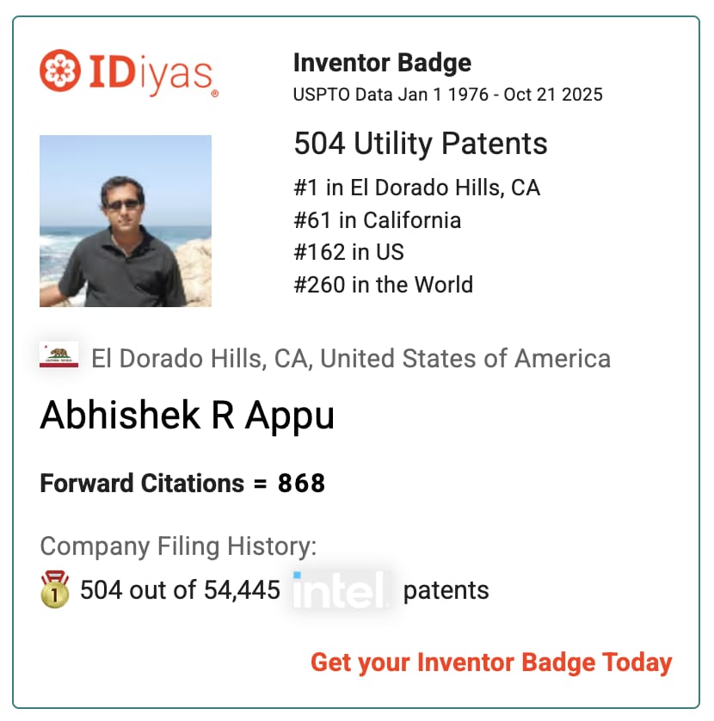Click the Forward Citations = 868 line
The width and height of the screenshot is (714, 721).
coord(182,484)
